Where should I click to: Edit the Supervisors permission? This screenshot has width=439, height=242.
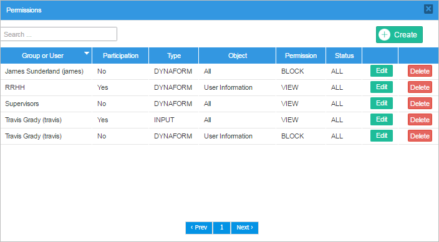pyautogui.click(x=382, y=104)
